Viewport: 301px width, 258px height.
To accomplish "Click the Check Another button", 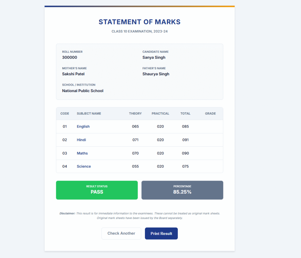I will (x=121, y=233).
